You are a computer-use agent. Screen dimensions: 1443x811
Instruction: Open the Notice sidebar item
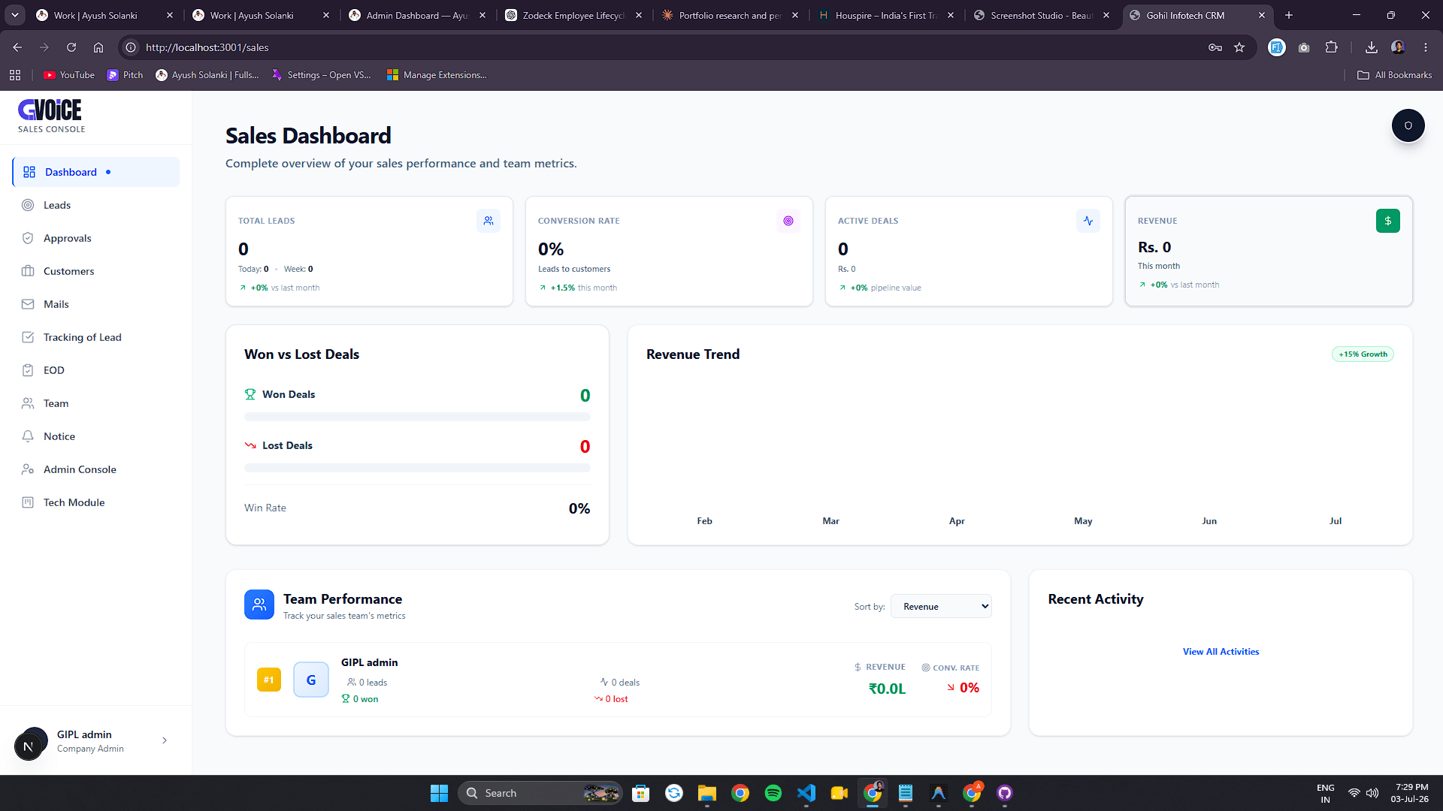96,436
